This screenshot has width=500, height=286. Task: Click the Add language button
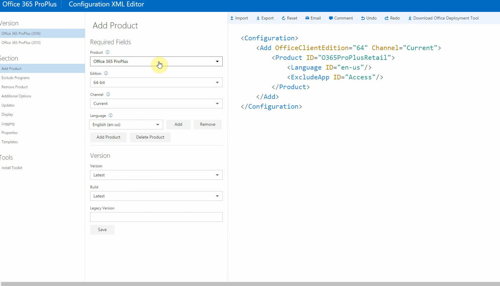click(x=178, y=124)
